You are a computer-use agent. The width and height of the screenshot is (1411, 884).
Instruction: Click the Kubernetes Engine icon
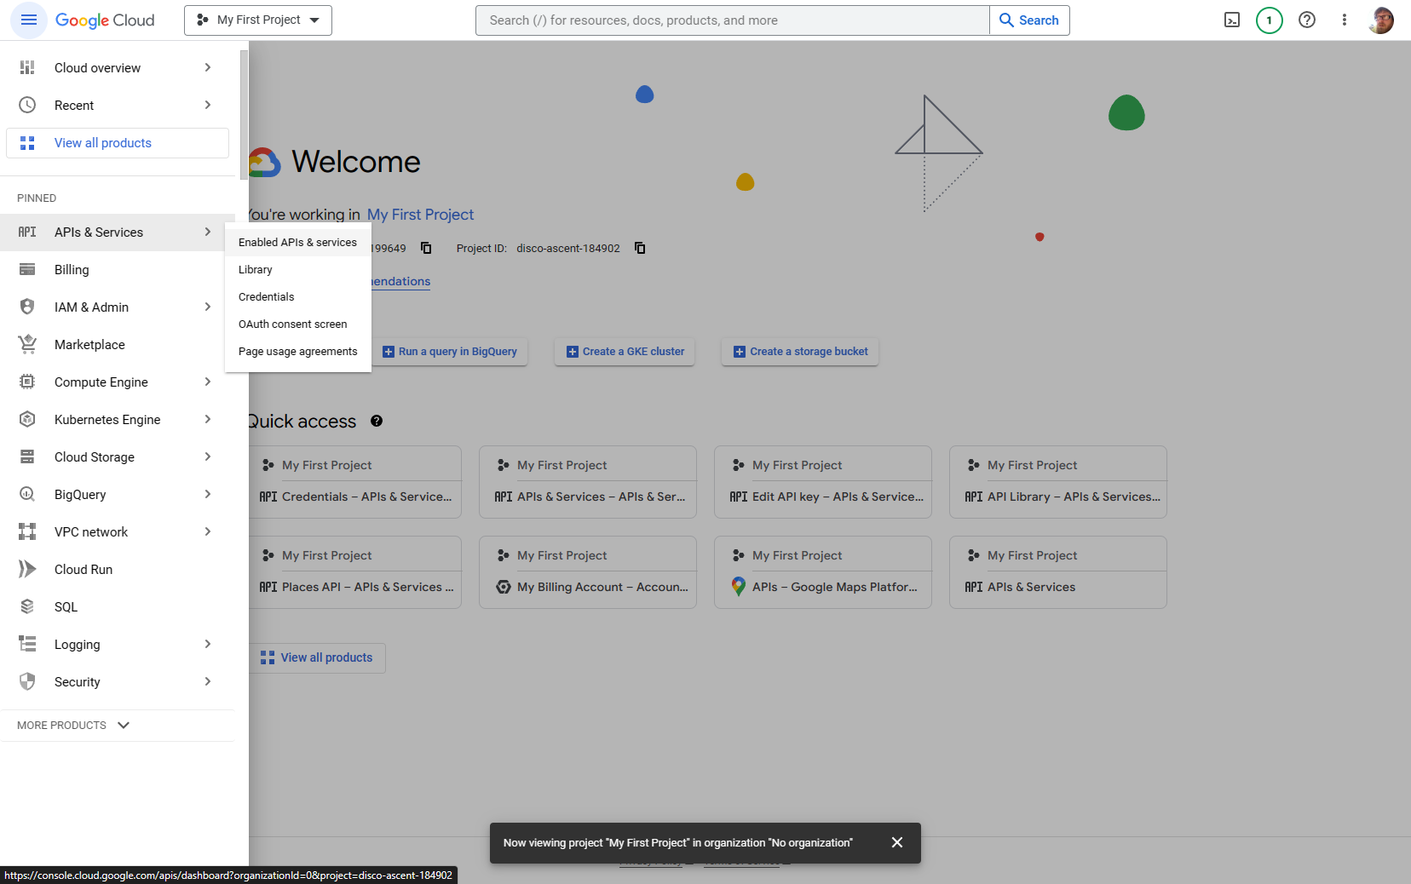point(27,419)
